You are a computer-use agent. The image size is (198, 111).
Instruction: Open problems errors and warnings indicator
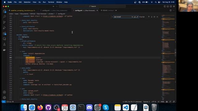(10, 102)
